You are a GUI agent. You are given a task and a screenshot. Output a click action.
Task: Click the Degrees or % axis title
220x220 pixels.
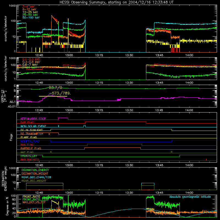point(7,206)
